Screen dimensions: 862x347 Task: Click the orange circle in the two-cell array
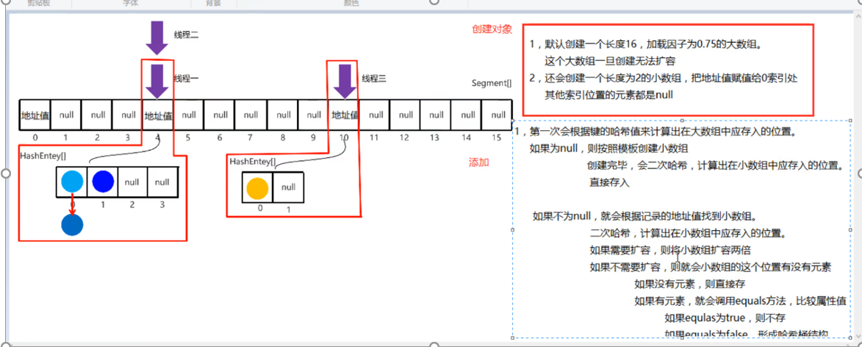point(256,187)
